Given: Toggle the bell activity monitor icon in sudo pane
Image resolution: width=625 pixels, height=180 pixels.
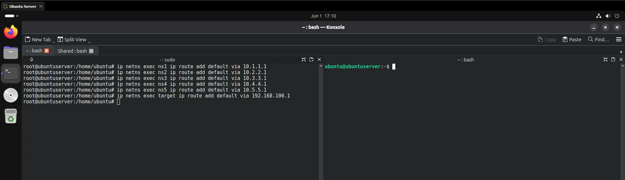Looking at the screenshot, I should pyautogui.click(x=32, y=59).
